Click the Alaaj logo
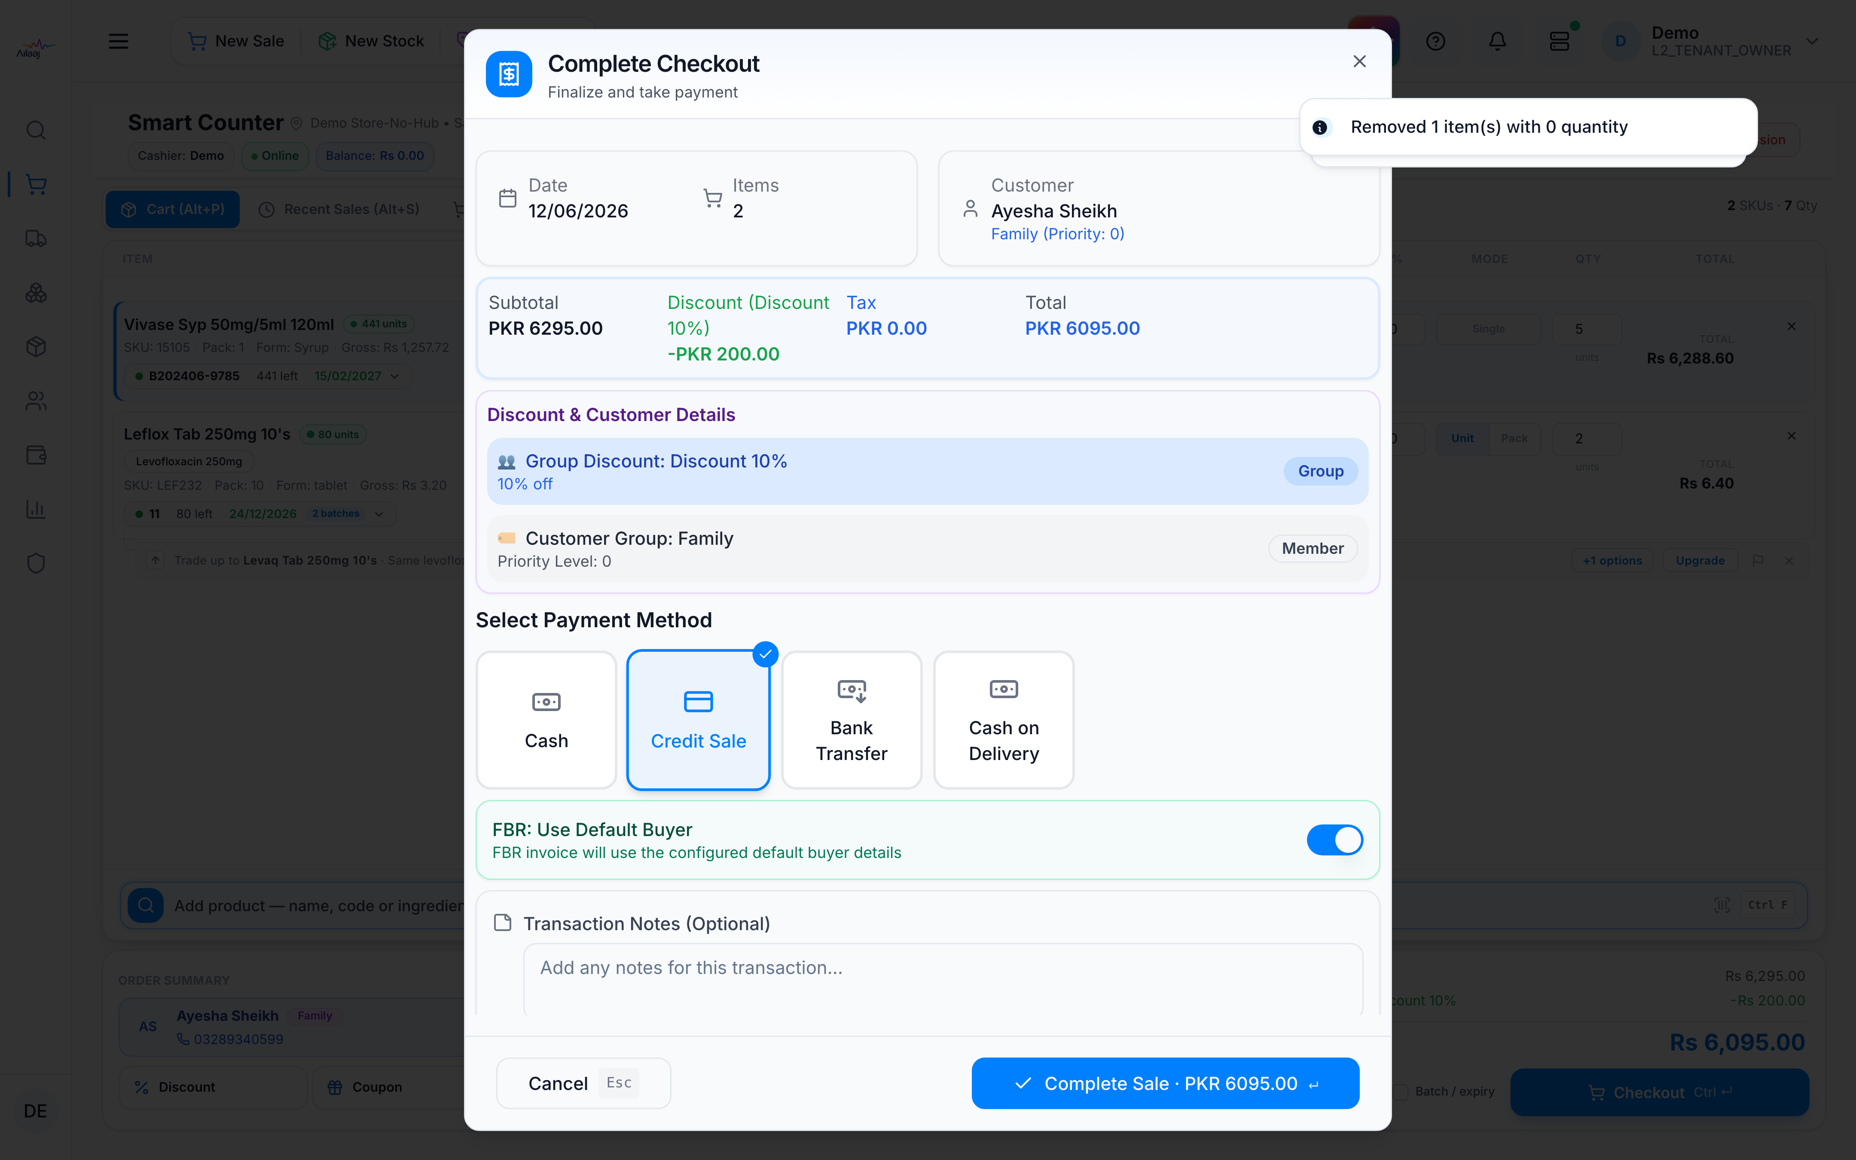The width and height of the screenshot is (1856, 1160). tap(35, 49)
